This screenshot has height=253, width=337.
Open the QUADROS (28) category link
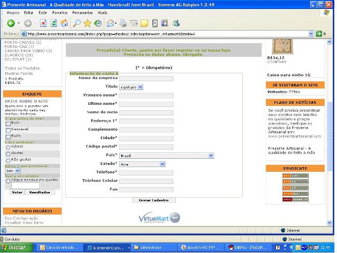coord(19,55)
